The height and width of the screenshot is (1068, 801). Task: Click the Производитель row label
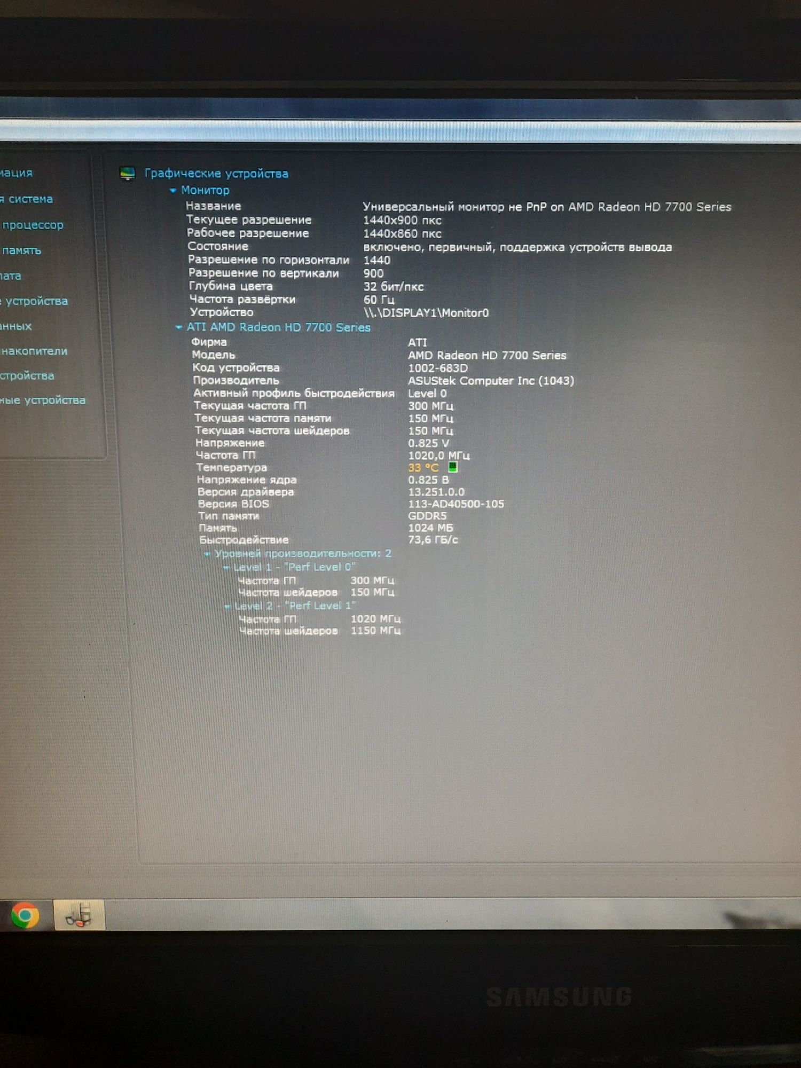236,380
